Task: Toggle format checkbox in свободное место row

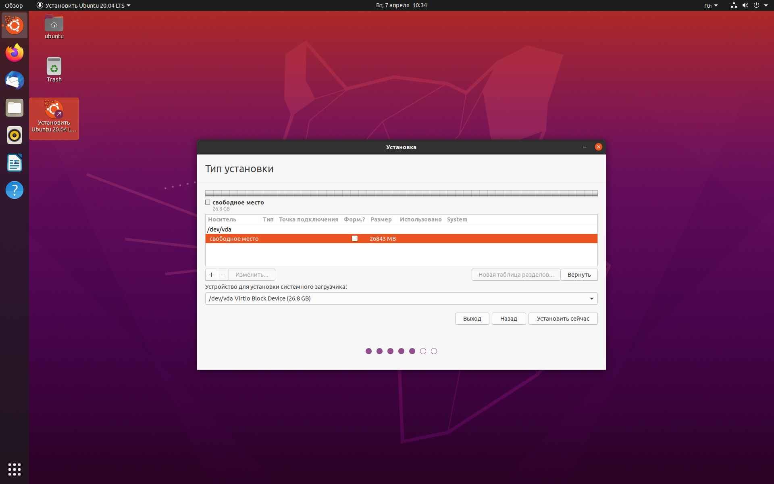Action: (x=355, y=238)
